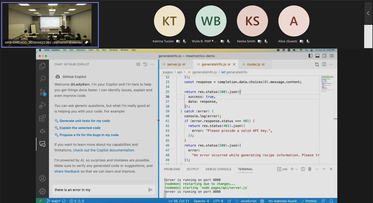Close the generateInfo.js editor tab
Screen dimensions: 373x203
[x=234, y=65]
